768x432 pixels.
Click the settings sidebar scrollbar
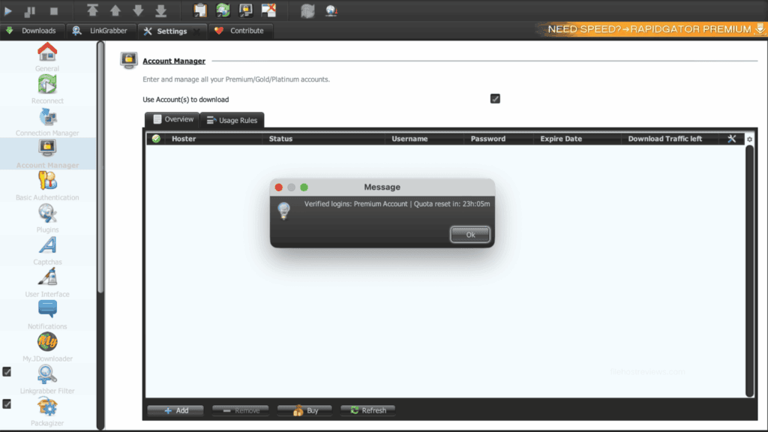(x=100, y=167)
